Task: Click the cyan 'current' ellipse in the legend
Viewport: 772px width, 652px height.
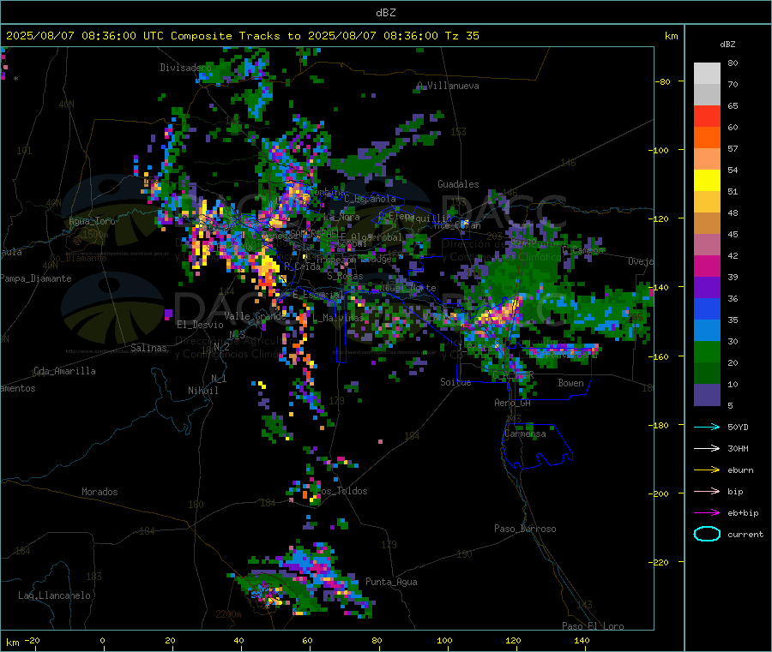Action: tap(707, 534)
